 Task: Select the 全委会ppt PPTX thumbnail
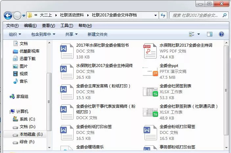tap(150, 72)
